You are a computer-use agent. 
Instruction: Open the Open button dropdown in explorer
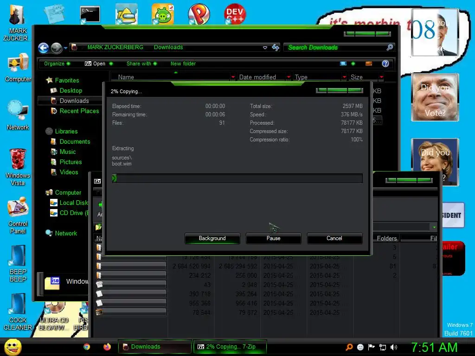(x=111, y=64)
